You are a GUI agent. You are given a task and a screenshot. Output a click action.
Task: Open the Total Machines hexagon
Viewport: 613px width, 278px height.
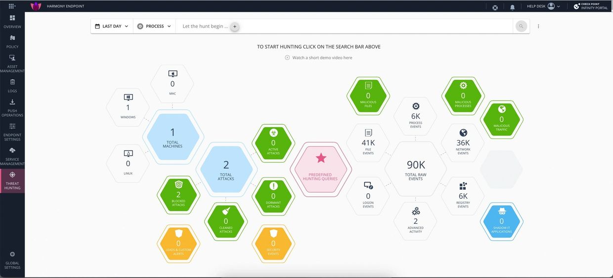[x=173, y=137]
